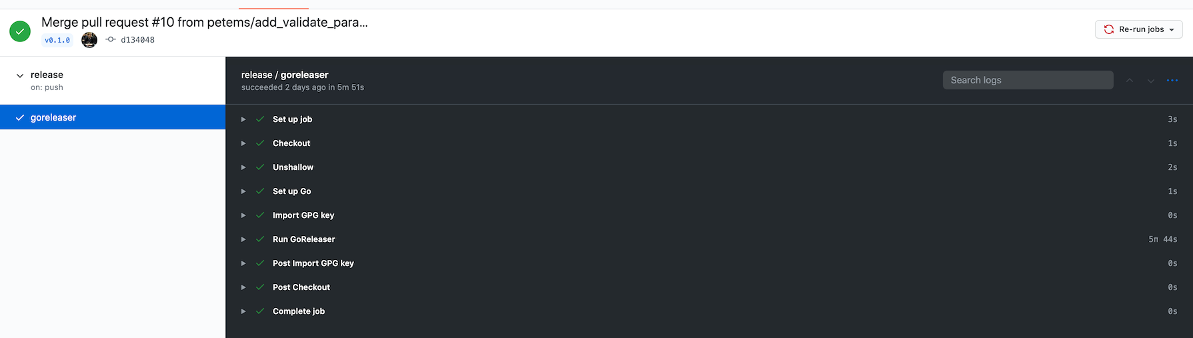The width and height of the screenshot is (1193, 338).
Task: Expand the Run GoReleaser step
Action: coord(709,239)
